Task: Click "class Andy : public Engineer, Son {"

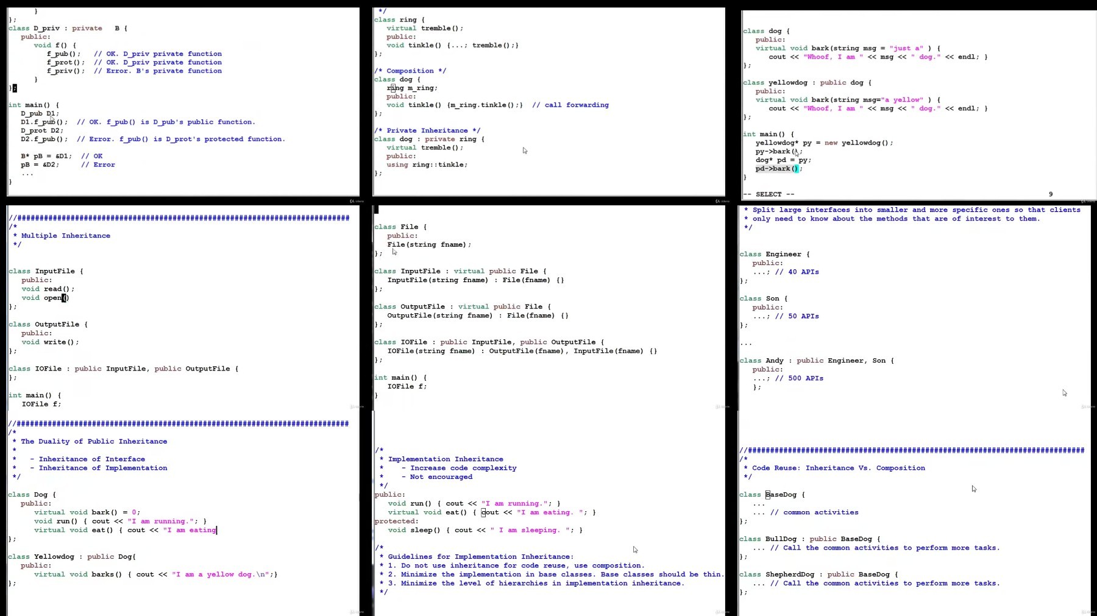Action: point(817,361)
